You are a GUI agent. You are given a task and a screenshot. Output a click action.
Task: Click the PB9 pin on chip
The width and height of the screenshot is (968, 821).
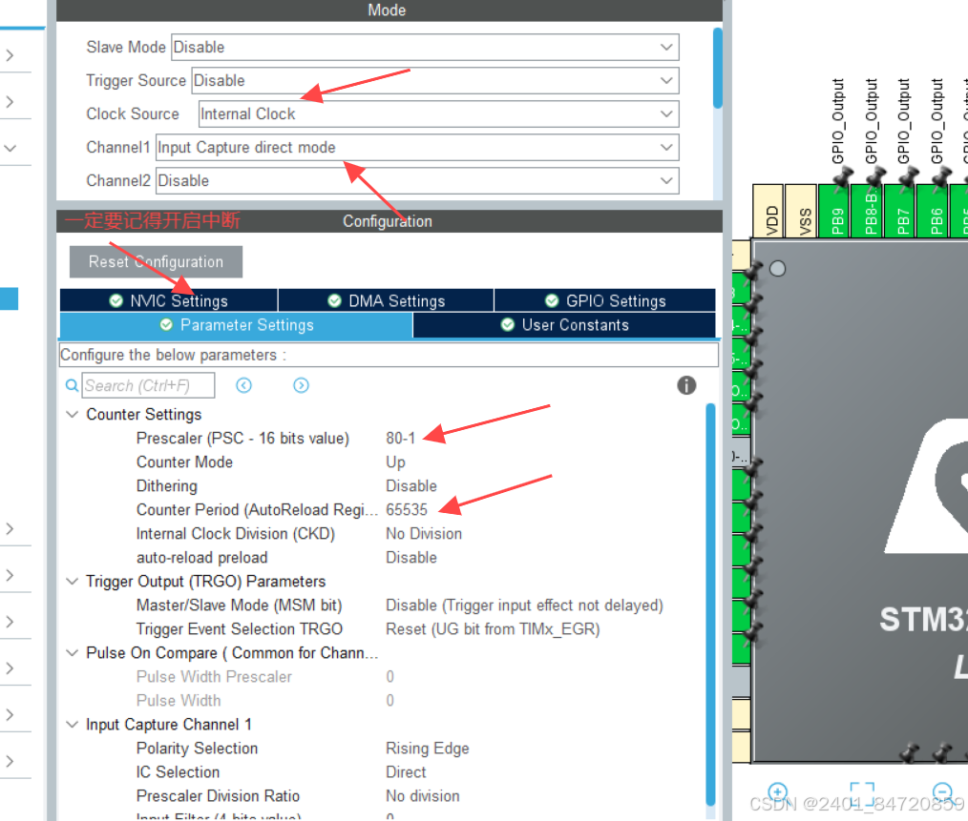tap(834, 212)
